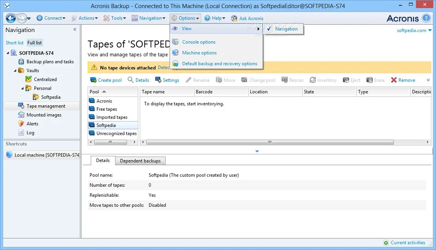Viewport: 436px width, 250px height.
Task: Click Ask Acronis
Action: point(247,19)
